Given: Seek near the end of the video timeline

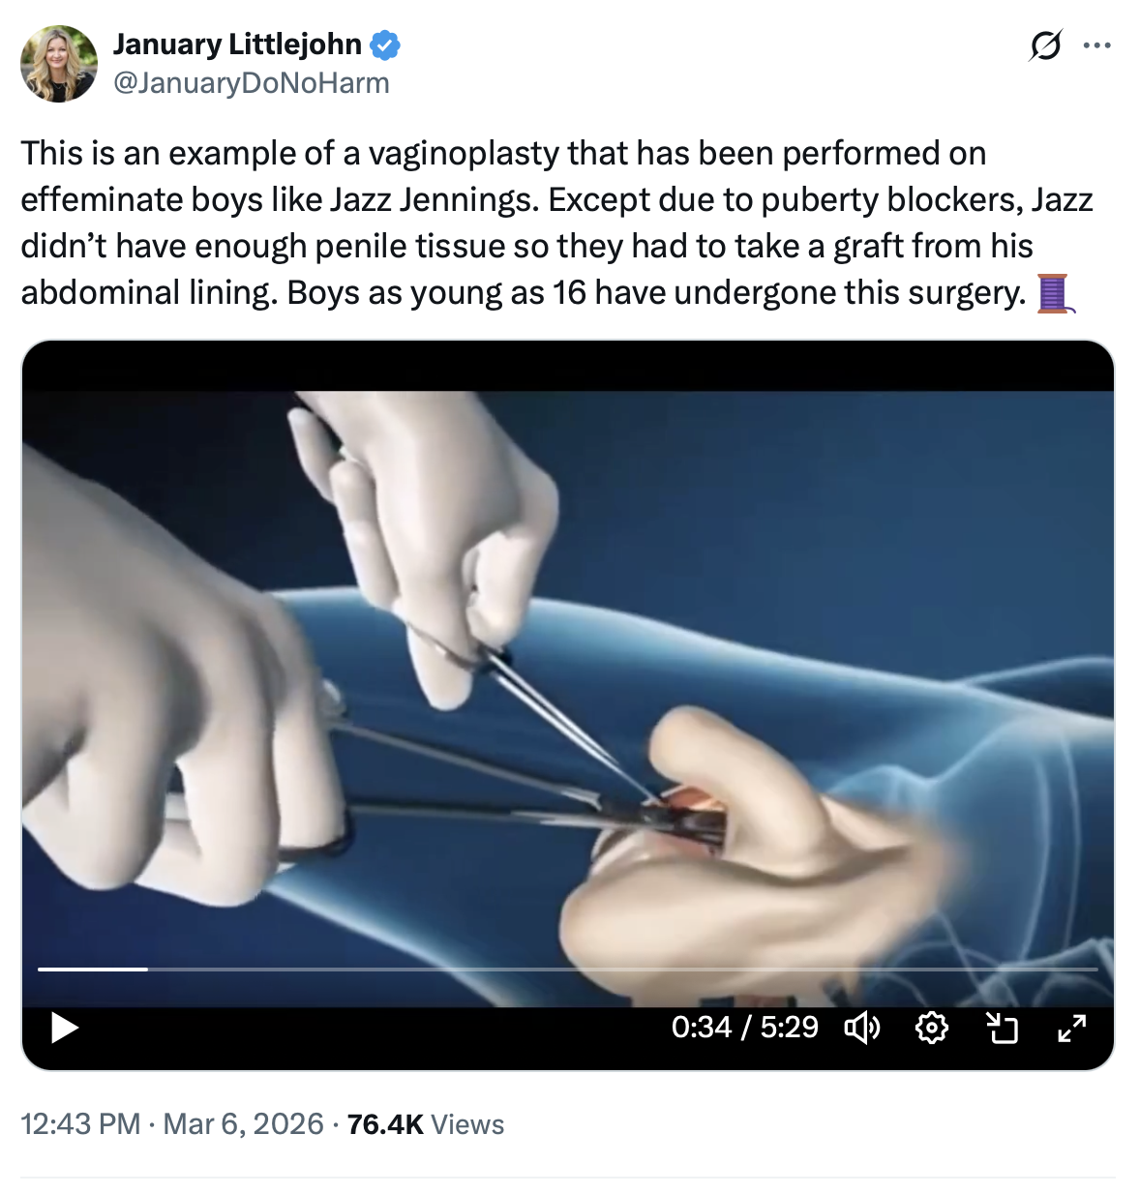Looking at the screenshot, I should (x=1065, y=969).
